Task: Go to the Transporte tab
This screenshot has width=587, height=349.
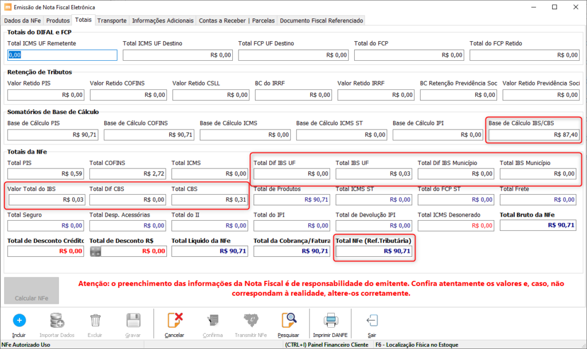Action: pos(112,20)
